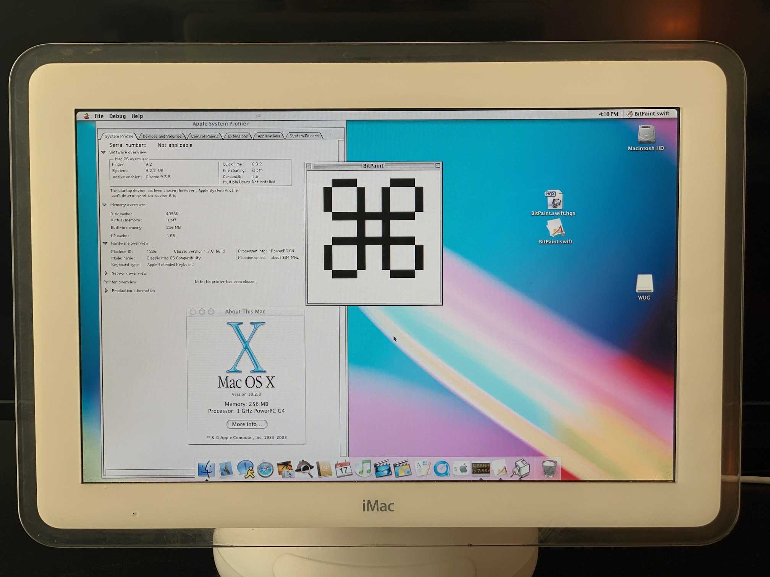The height and width of the screenshot is (577, 770).
Task: Launch Sherlock detective hat icon
Action: pyautogui.click(x=304, y=469)
